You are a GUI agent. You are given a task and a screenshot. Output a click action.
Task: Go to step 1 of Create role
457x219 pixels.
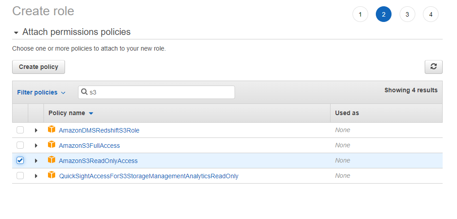pyautogui.click(x=360, y=14)
